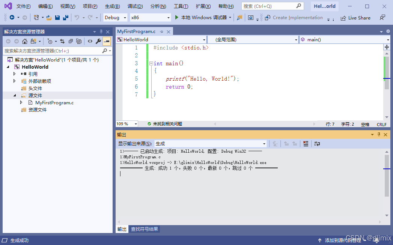This screenshot has height=245, width=393.
Task: Go to Solution Explorer home view
Action: 24,41
